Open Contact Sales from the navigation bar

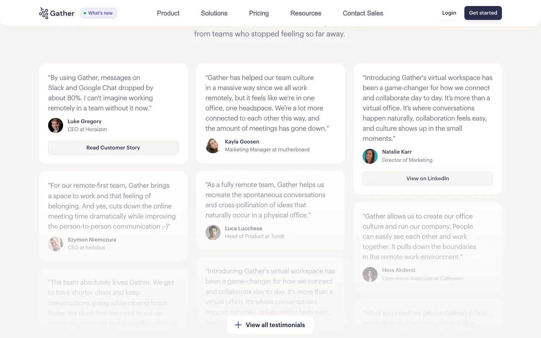363,13
